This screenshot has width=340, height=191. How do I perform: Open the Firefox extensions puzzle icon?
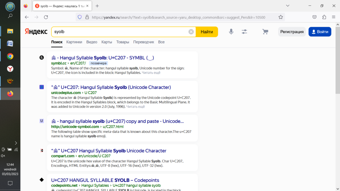pyautogui.click(x=324, y=17)
